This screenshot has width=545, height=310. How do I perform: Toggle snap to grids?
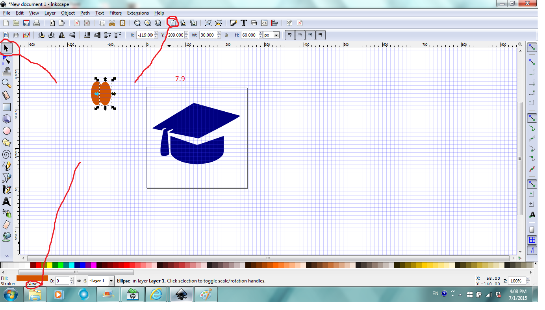click(x=532, y=240)
